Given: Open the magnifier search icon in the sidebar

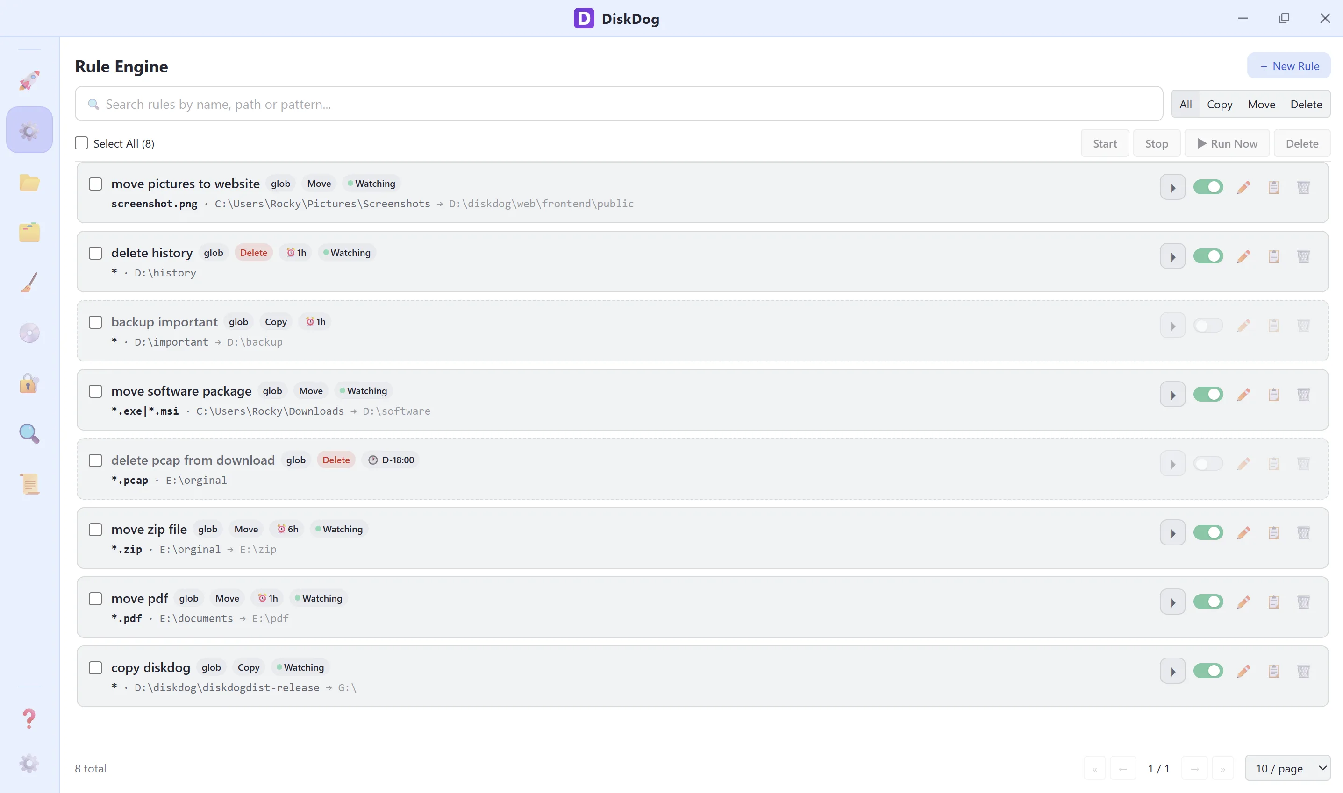Looking at the screenshot, I should pyautogui.click(x=29, y=434).
